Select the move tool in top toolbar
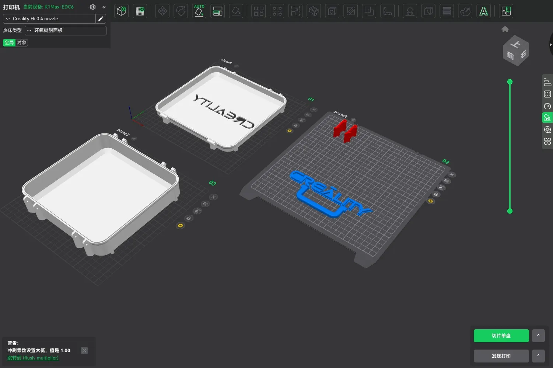 tap(162, 11)
